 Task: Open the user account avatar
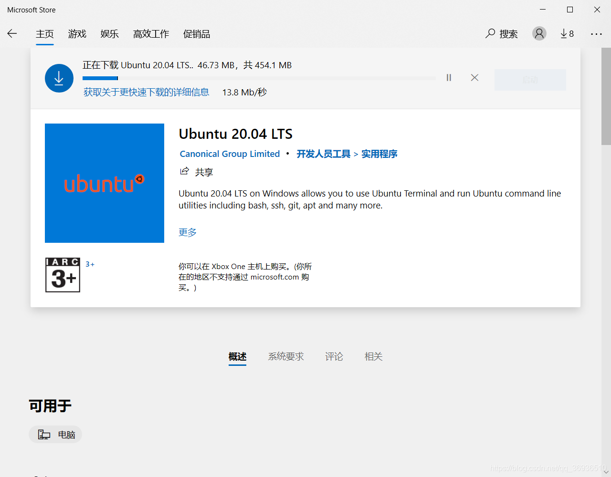(539, 33)
